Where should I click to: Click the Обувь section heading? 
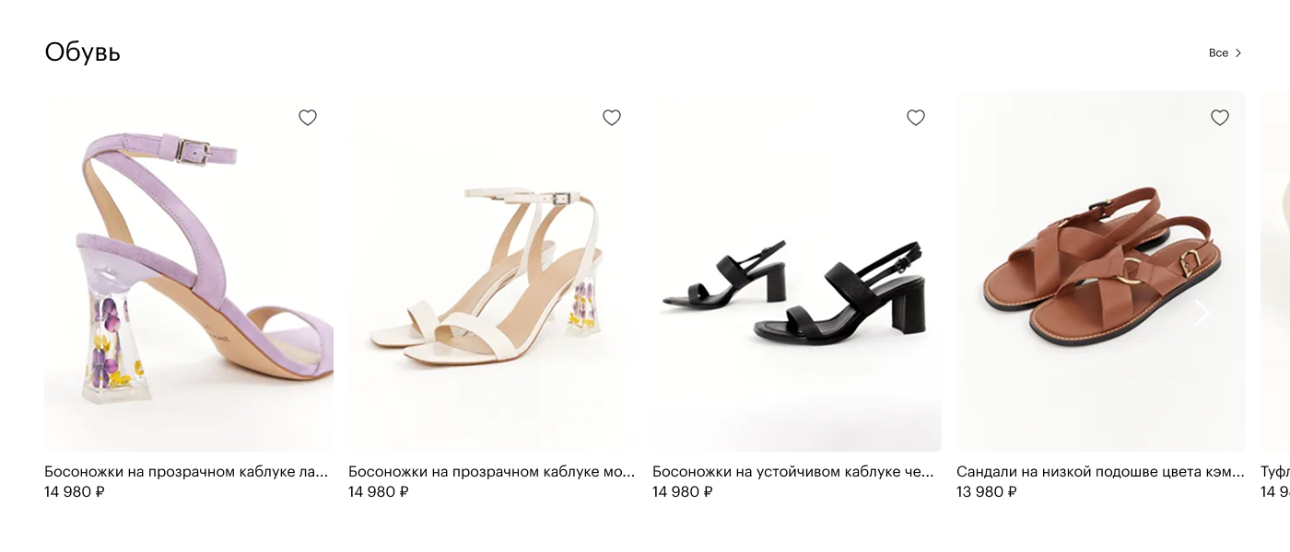click(83, 52)
